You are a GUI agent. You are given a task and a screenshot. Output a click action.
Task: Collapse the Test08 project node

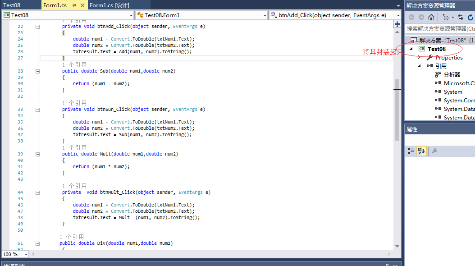(411, 49)
